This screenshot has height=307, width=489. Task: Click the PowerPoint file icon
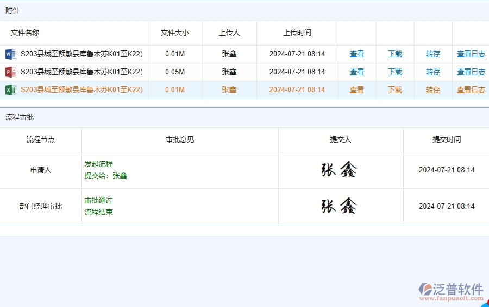(x=11, y=72)
